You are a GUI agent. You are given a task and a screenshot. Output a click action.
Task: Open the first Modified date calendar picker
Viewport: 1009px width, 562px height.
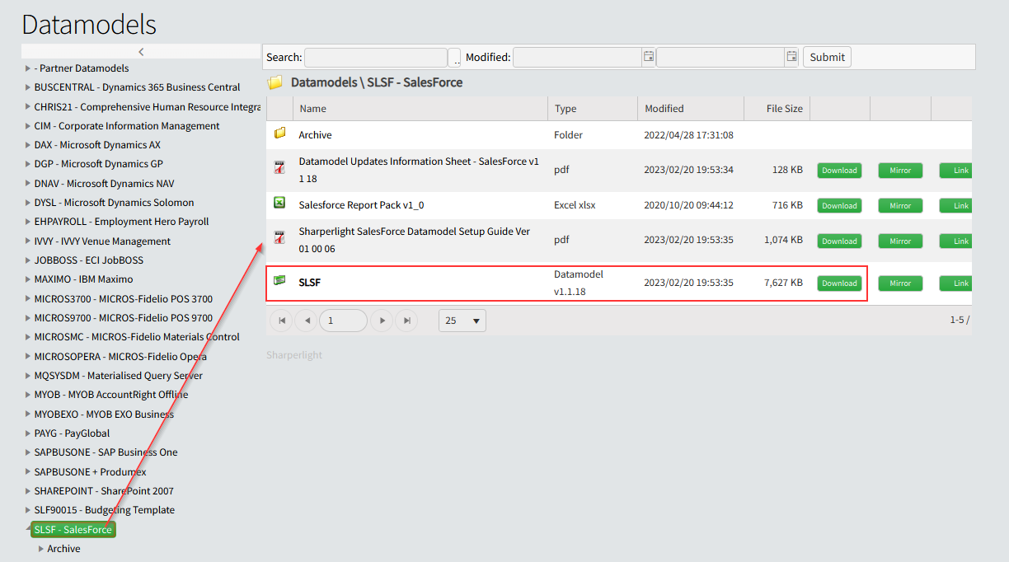649,57
